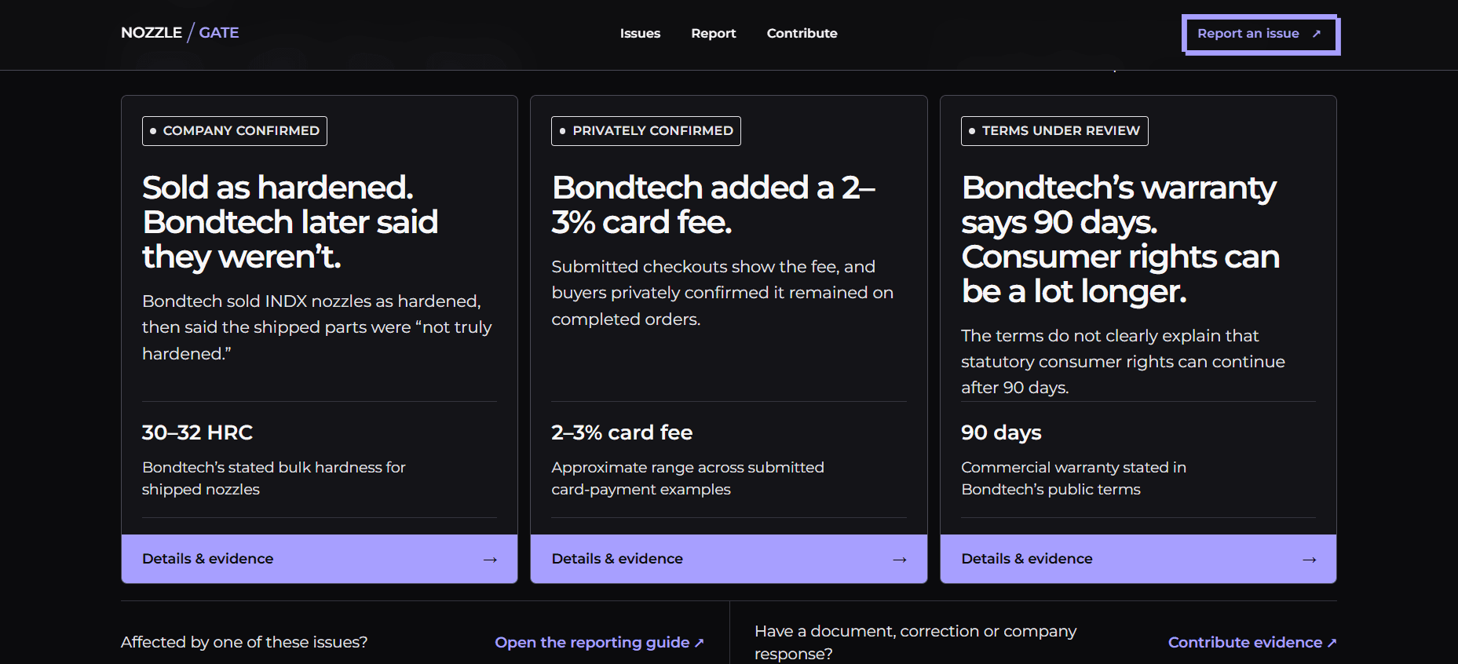Screen dimensions: 1458x664
Task: Click the Contribute evidence link
Action: [1252, 642]
